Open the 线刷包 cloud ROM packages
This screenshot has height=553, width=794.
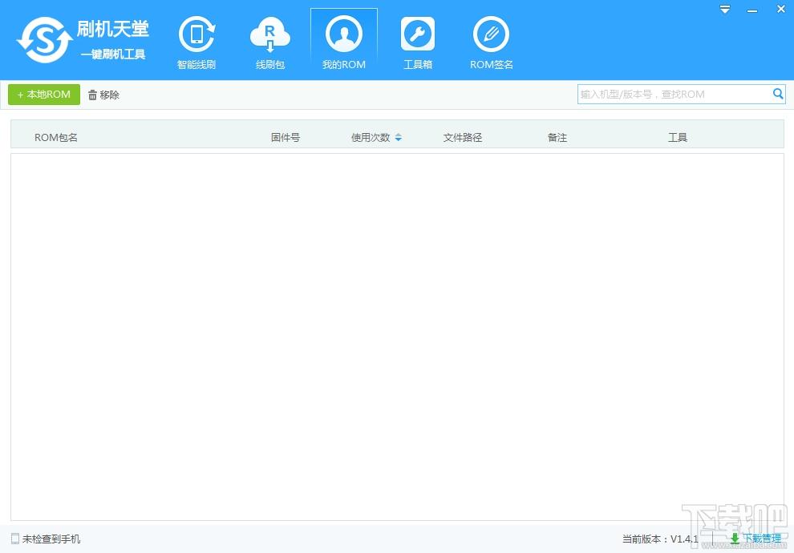(270, 42)
